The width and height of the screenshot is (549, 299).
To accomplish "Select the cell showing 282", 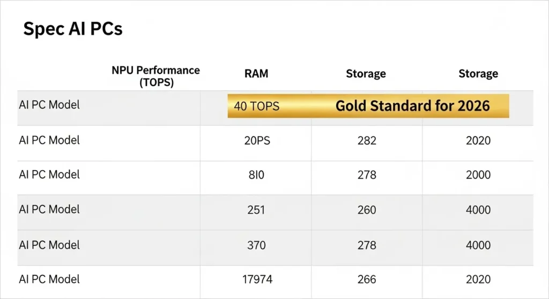I will tap(367, 141).
